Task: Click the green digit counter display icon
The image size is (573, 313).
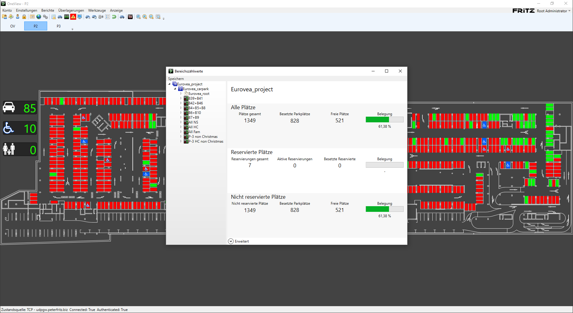Action: (x=67, y=17)
